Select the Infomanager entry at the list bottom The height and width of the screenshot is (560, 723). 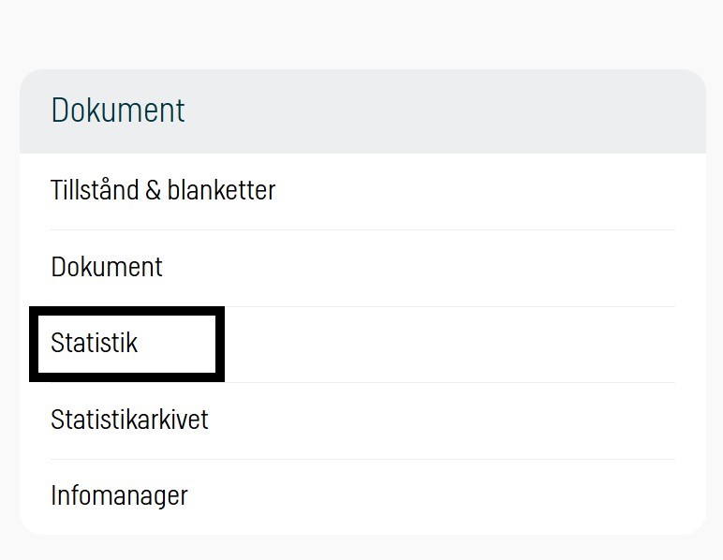coord(119,495)
